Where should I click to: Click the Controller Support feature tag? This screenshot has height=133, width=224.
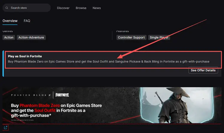click(131, 37)
